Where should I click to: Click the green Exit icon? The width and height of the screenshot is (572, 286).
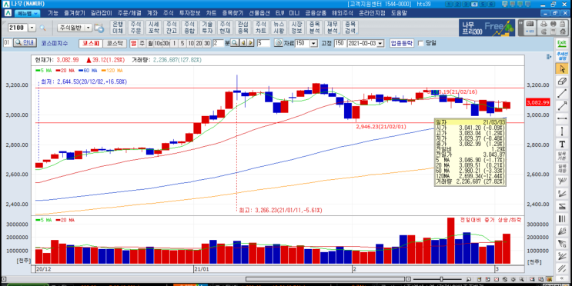coord(561,43)
